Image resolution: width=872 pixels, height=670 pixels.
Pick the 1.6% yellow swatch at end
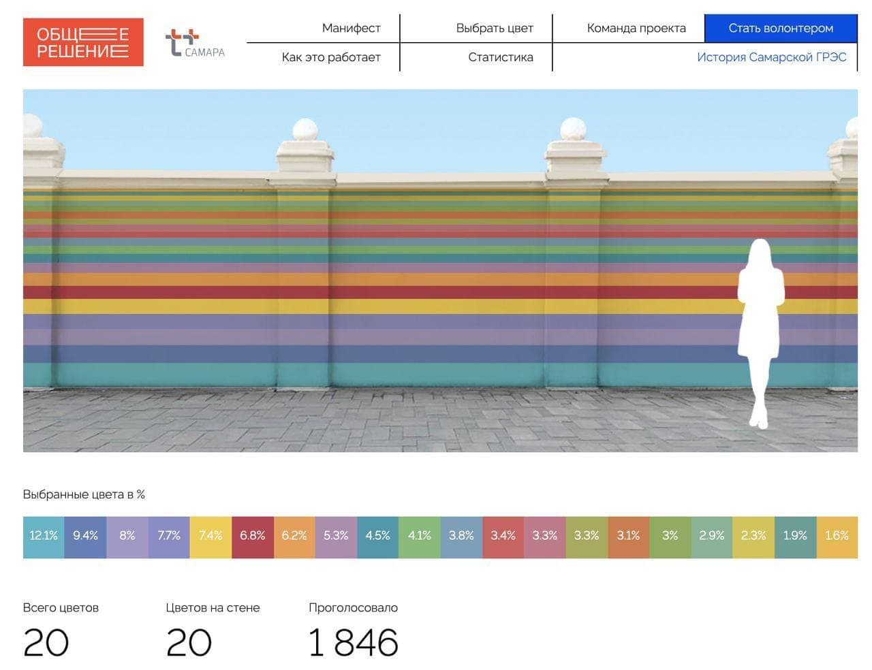[837, 536]
